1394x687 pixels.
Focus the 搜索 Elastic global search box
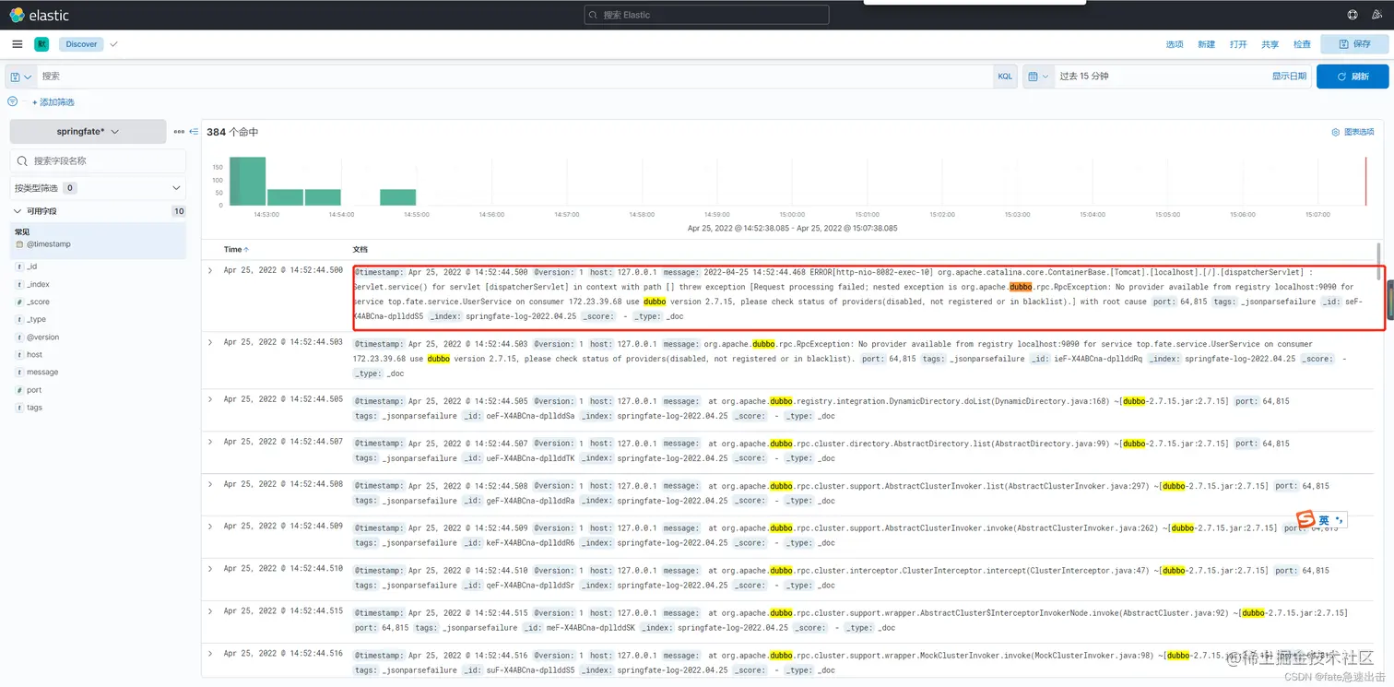coord(706,15)
